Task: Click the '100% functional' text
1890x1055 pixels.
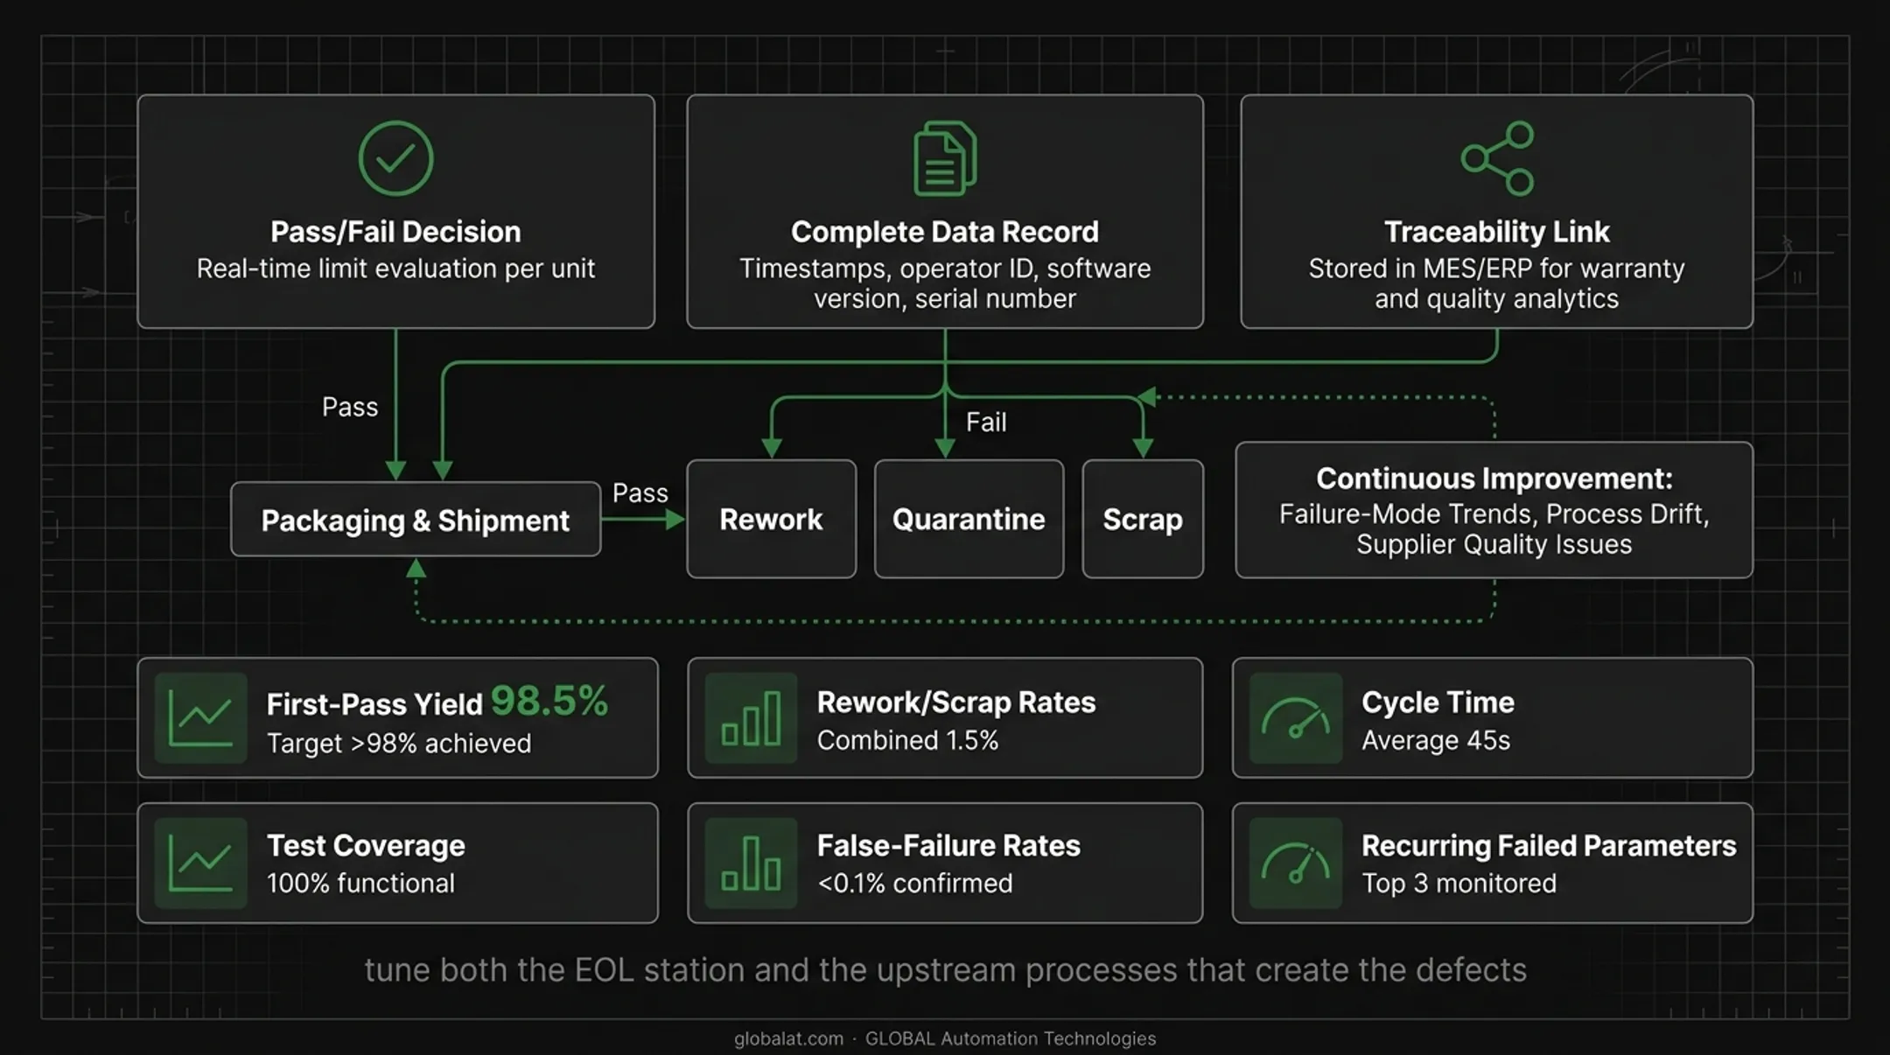Action: 360,884
